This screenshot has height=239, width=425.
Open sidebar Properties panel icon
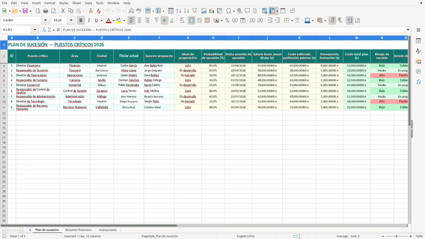point(418,41)
